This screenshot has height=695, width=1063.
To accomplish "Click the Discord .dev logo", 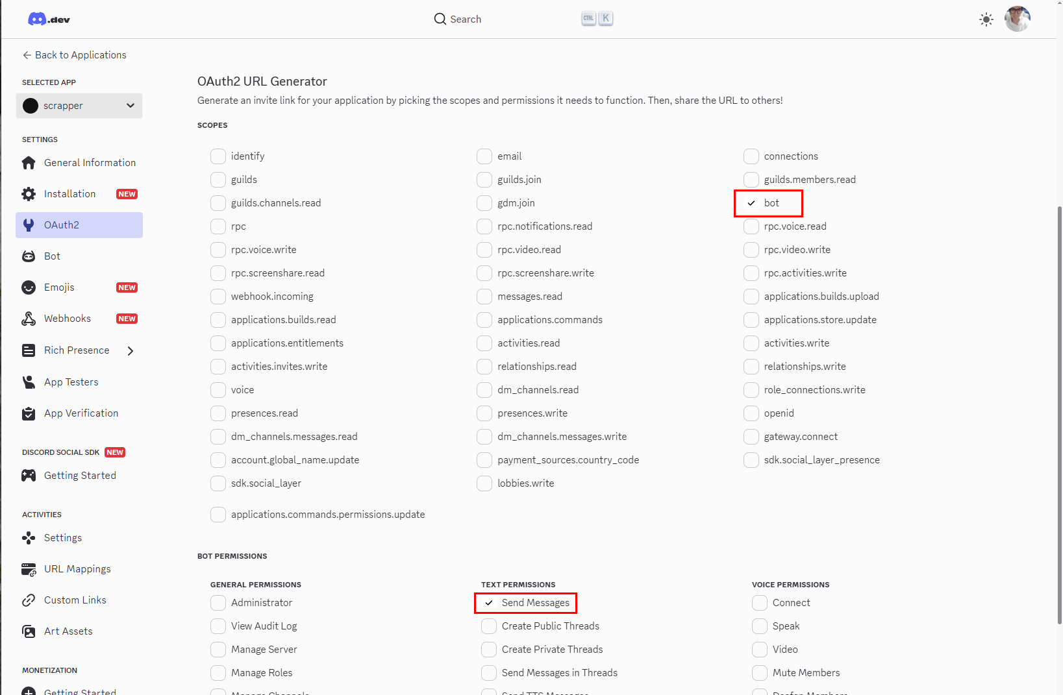I will coord(49,19).
